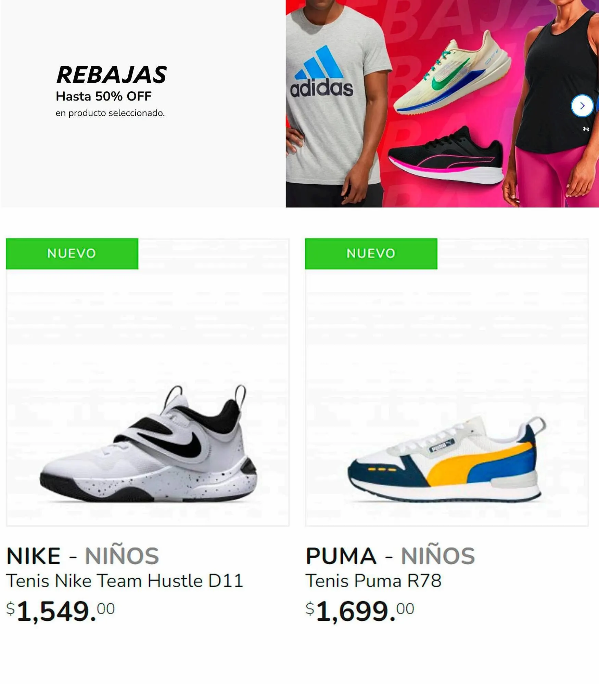Advance the banner with the next-slide arrow
Screen dimensions: 599x684
[582, 106]
